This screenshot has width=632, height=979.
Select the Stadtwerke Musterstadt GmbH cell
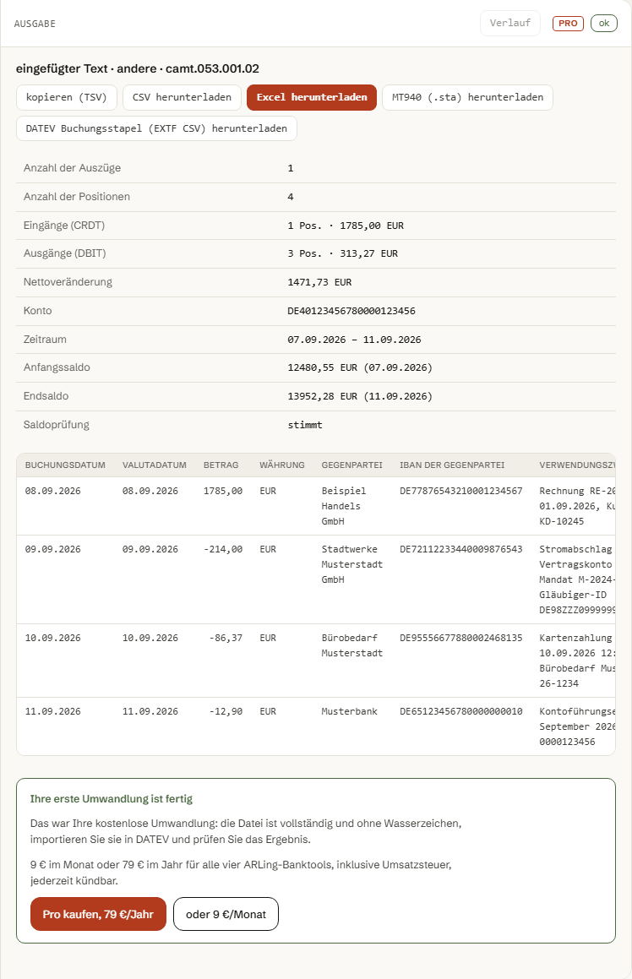[x=352, y=564]
